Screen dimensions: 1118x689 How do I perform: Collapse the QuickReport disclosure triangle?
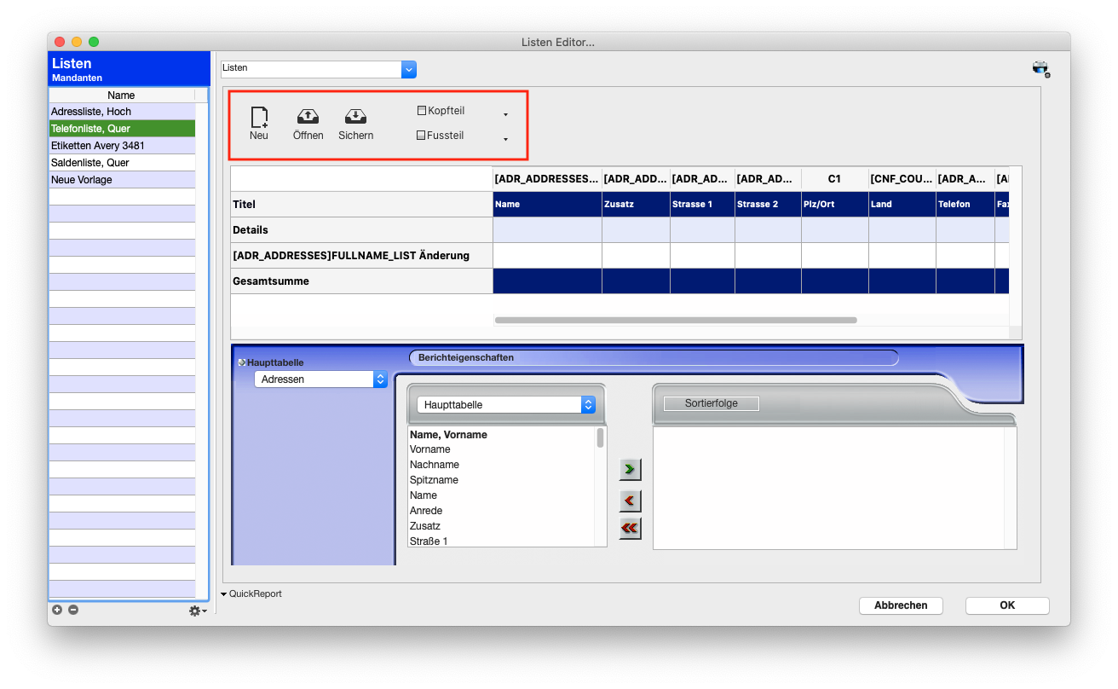pos(224,594)
